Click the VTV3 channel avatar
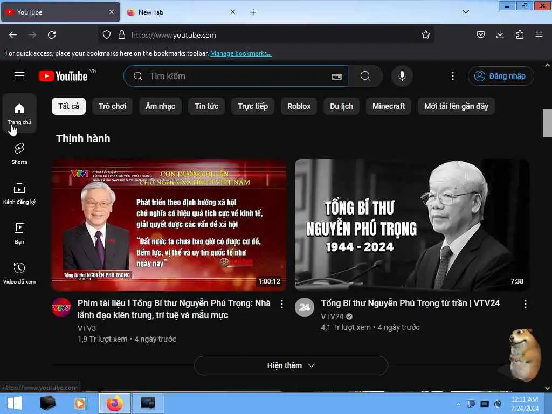The image size is (552, 414). click(61, 307)
